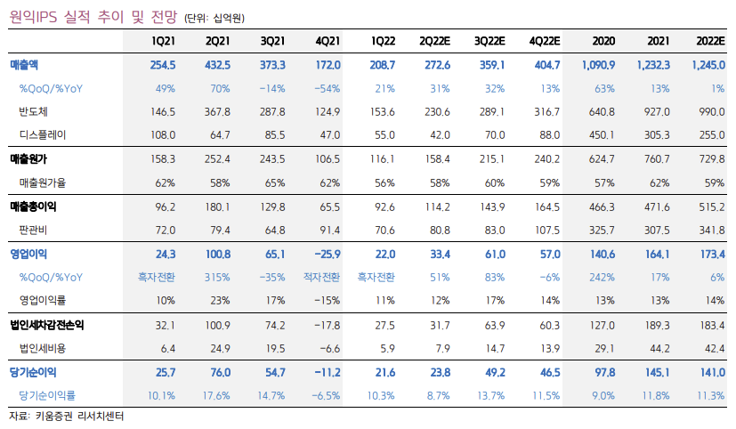Select the 판관비 row label

(x=33, y=229)
